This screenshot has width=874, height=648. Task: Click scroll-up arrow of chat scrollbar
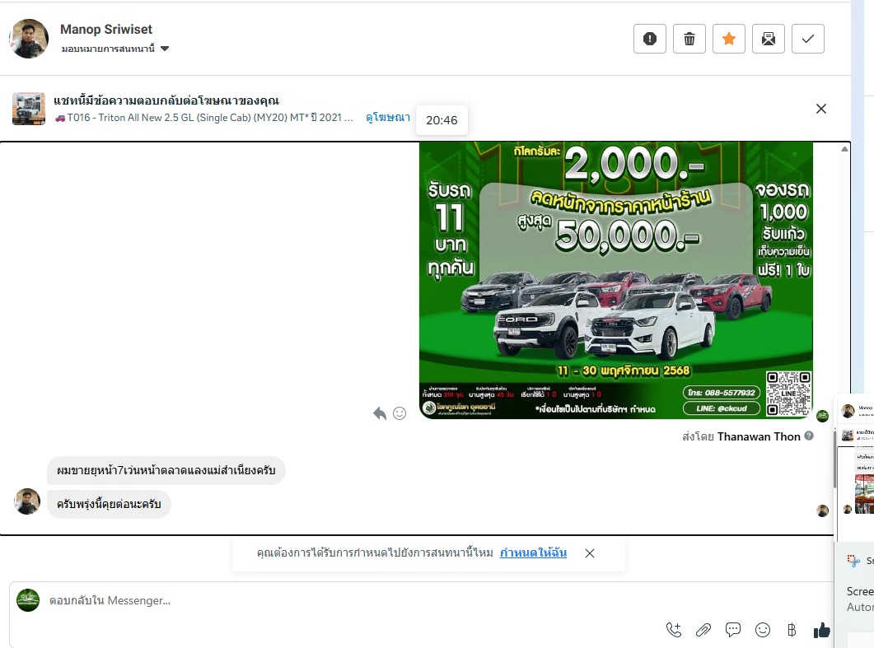pyautogui.click(x=844, y=149)
